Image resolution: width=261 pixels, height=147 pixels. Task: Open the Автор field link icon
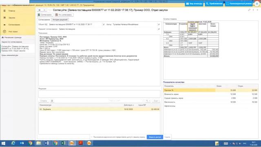(x=159, y=24)
